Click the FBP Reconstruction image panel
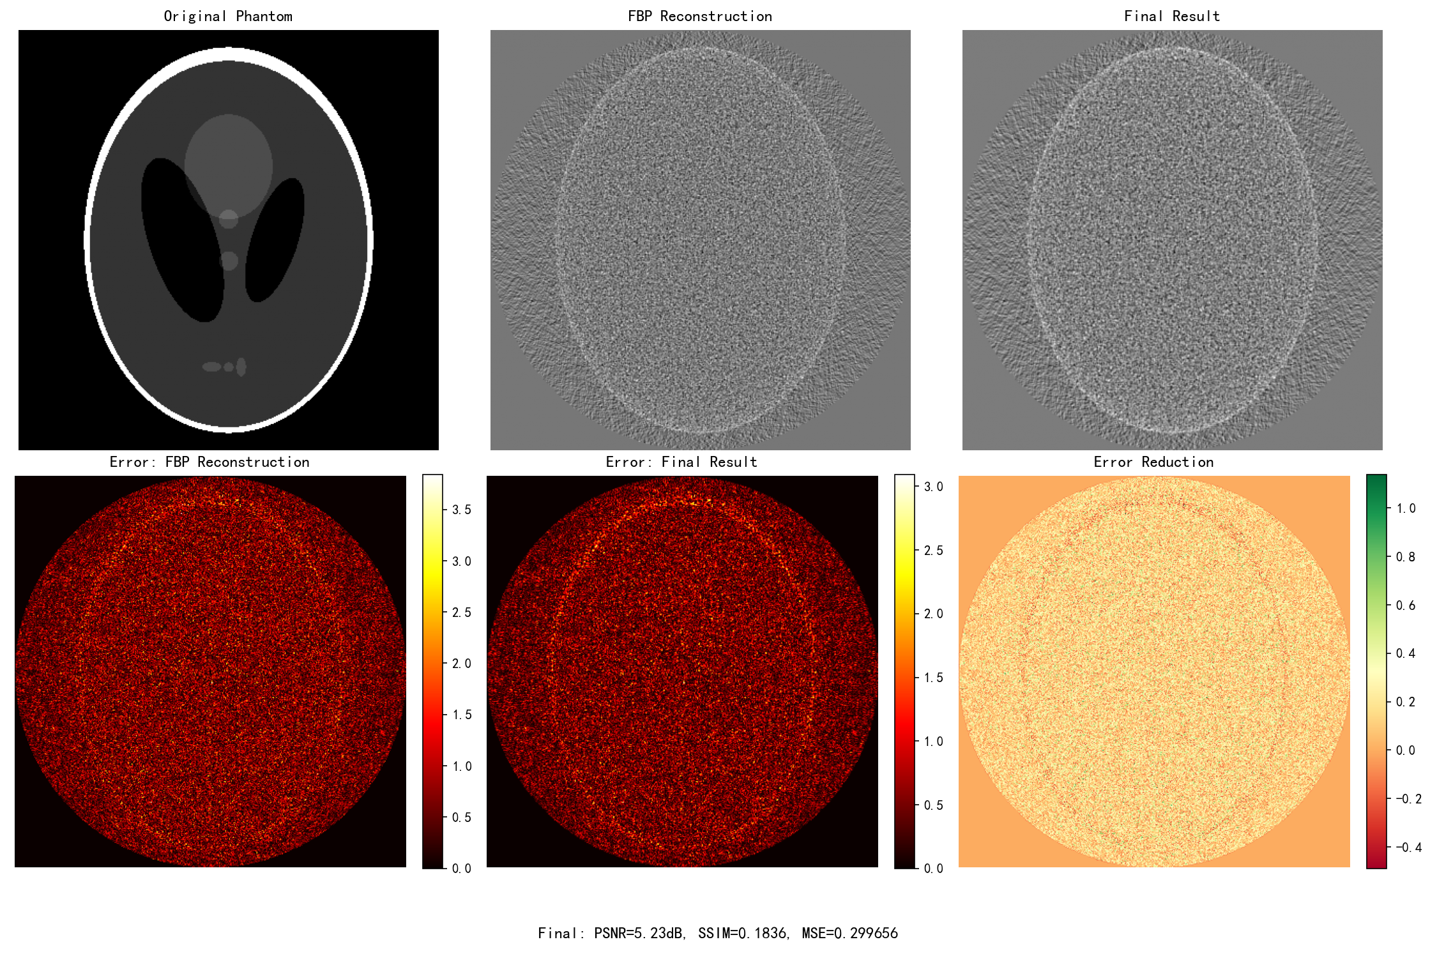This screenshot has width=1437, height=958. (700, 240)
